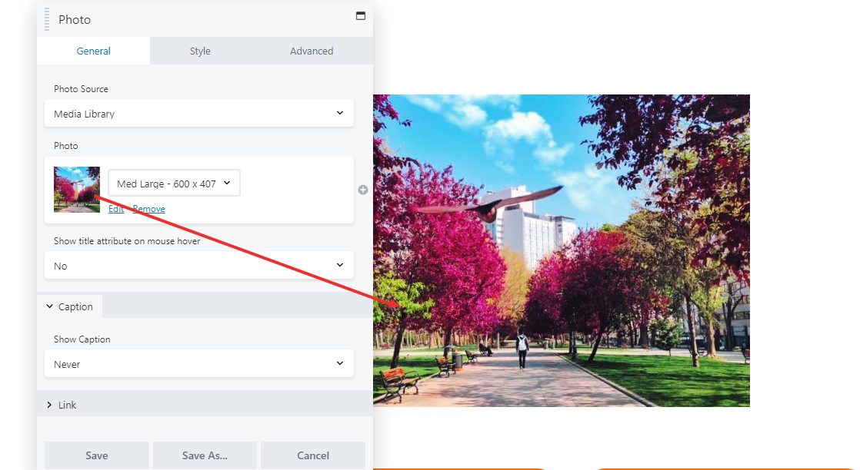This screenshot has height=470, width=860.
Task: Click the Photo Source label
Action: click(81, 89)
